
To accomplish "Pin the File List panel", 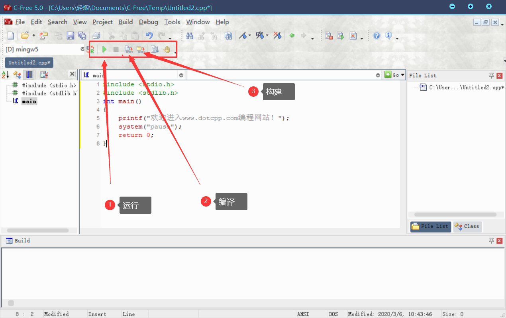I will (x=491, y=76).
